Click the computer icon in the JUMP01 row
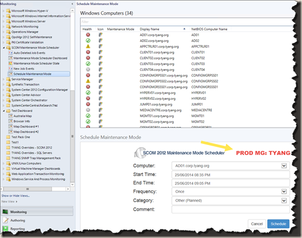The height and width of the screenshot is (238, 302). point(100,104)
